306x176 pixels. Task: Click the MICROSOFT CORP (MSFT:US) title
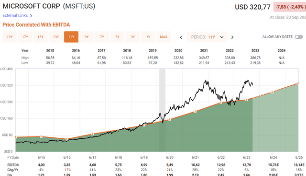[x=49, y=6]
